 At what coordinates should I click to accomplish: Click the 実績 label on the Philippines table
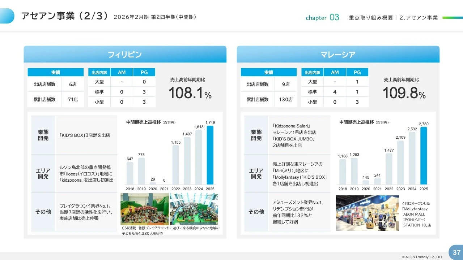[55, 72]
